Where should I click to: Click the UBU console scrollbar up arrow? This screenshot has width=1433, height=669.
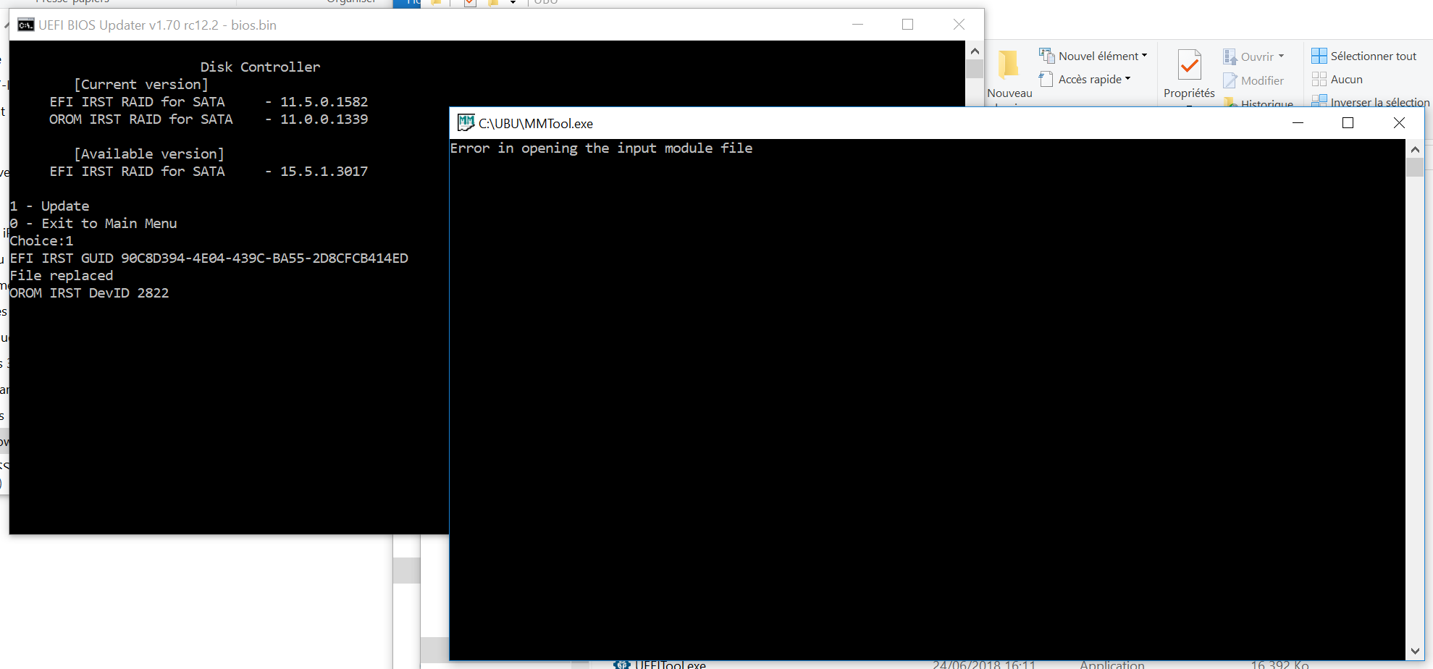coord(975,51)
